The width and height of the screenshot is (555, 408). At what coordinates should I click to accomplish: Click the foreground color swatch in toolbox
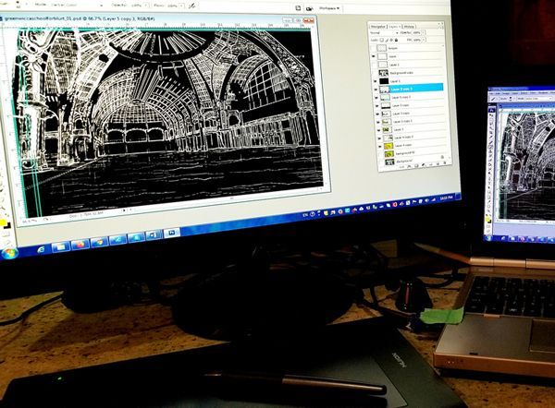(x=3, y=222)
